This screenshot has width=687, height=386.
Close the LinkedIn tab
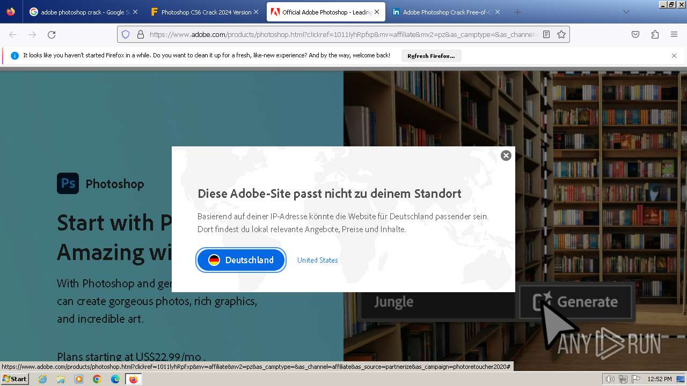click(x=498, y=12)
